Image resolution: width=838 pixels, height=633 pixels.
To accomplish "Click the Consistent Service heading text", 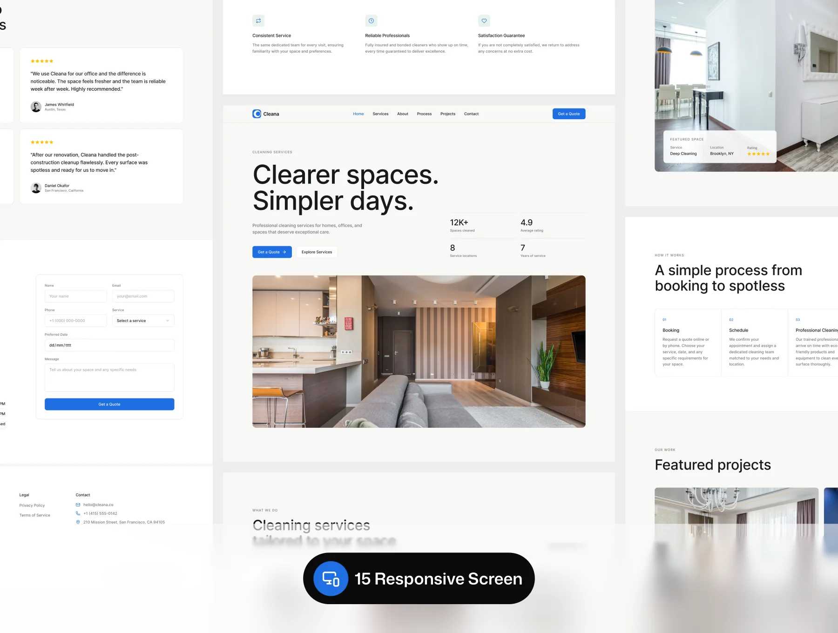I will [x=271, y=36].
